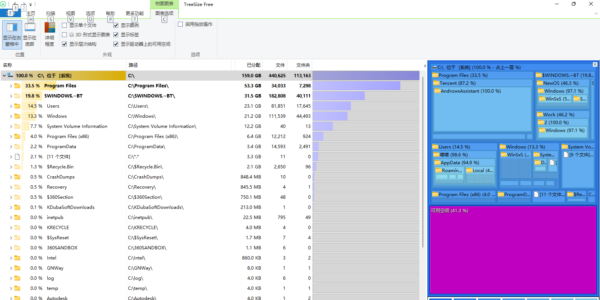
Task: Close the treemap chart pane
Action: pyautogui.click(x=595, y=64)
